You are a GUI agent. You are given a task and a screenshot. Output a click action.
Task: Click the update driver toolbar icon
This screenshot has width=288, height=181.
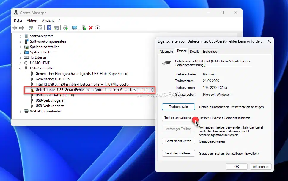65,28
